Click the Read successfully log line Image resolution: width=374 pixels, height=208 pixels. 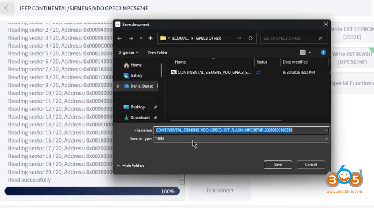click(29, 180)
